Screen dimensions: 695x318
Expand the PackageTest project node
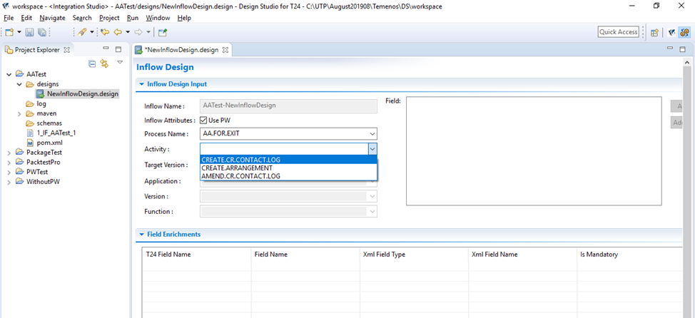pos(9,153)
